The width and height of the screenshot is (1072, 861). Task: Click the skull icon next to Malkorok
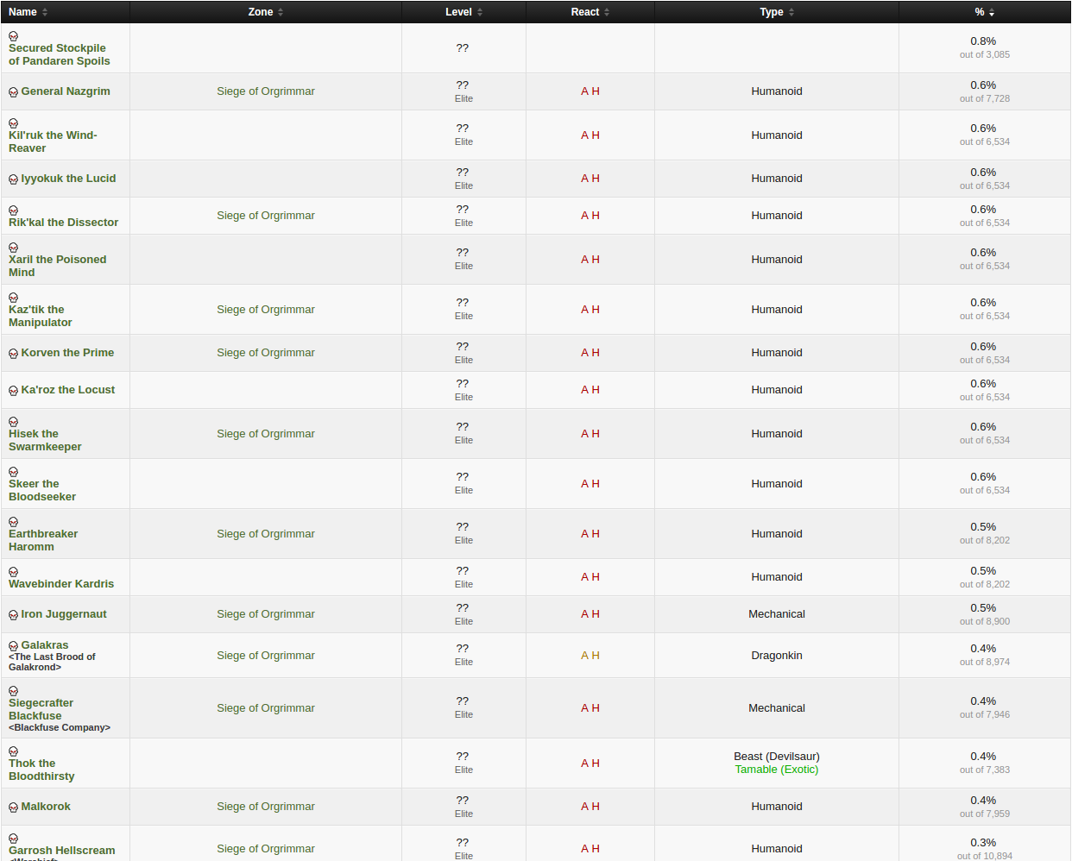click(x=13, y=808)
